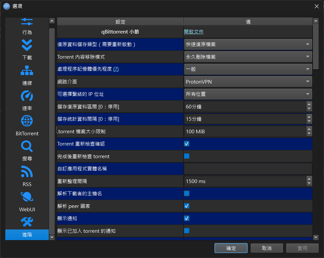This screenshot has width=324, height=258.
Task: Click the qBittorrent logo in title bar
Action: click(x=7, y=6)
